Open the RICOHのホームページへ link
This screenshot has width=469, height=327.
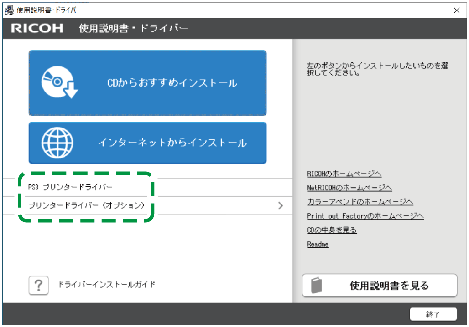pos(344,173)
